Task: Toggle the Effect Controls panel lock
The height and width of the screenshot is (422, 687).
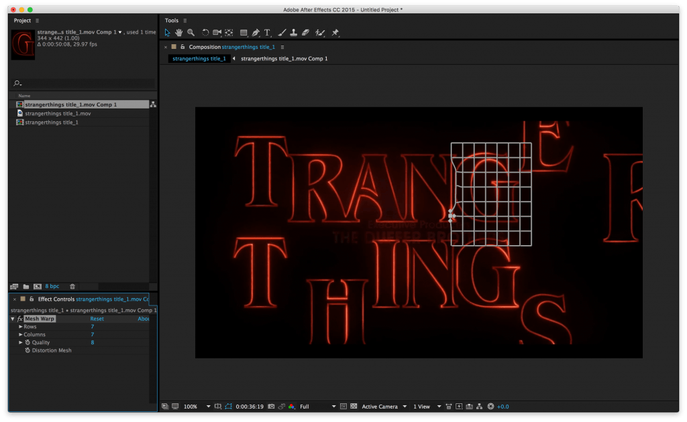Action: click(x=32, y=299)
